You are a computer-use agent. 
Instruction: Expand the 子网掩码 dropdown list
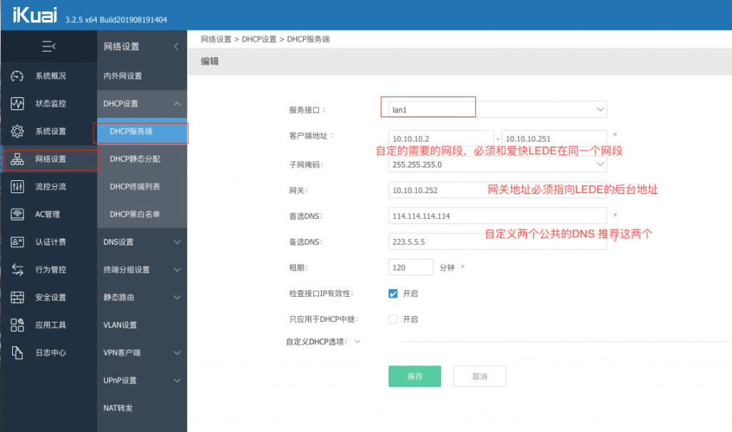600,164
